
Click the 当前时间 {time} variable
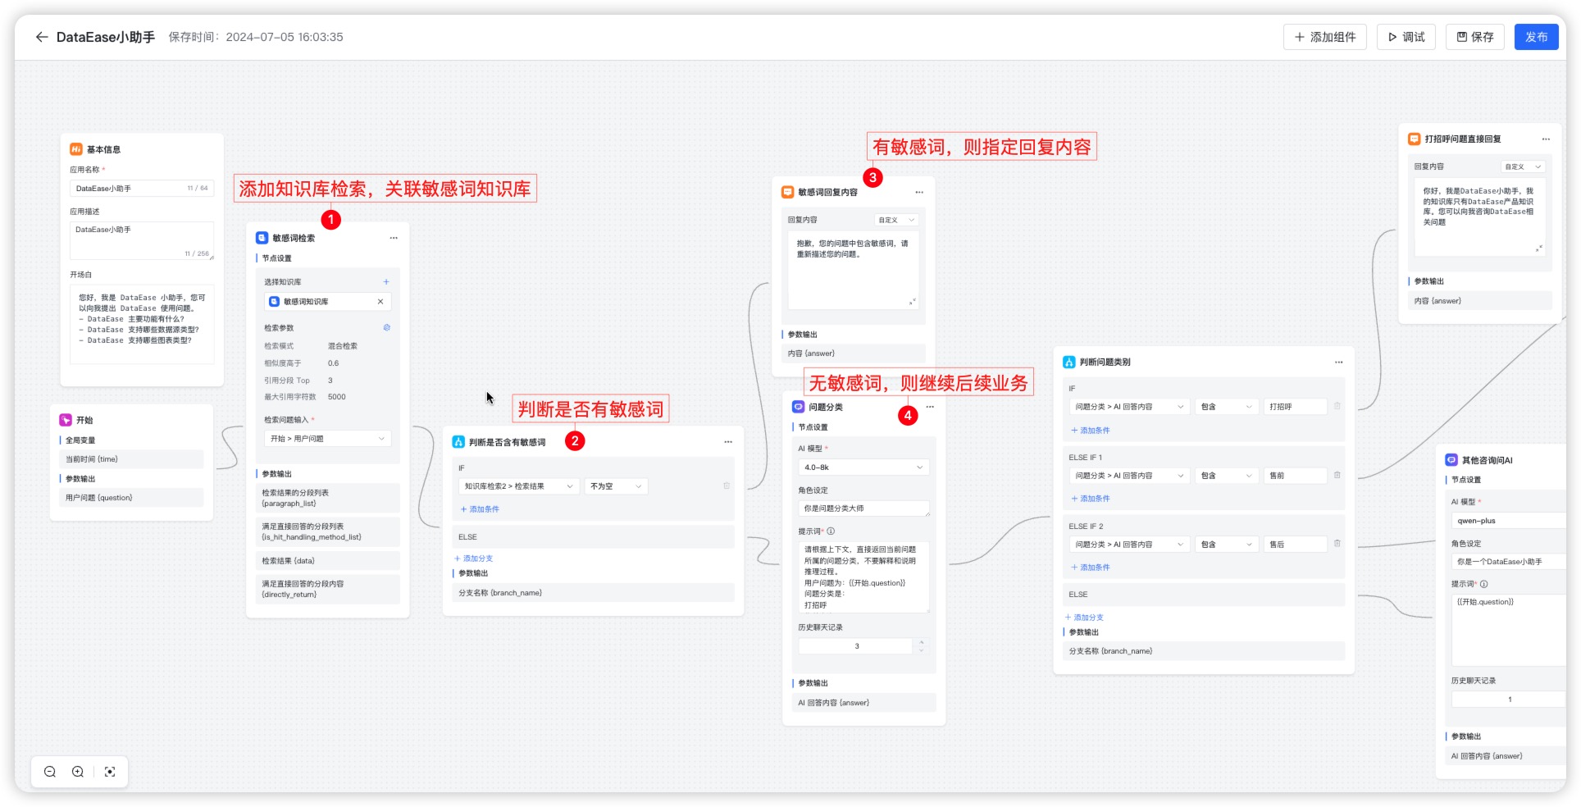tap(131, 459)
